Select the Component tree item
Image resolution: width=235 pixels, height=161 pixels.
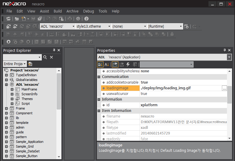(24, 113)
